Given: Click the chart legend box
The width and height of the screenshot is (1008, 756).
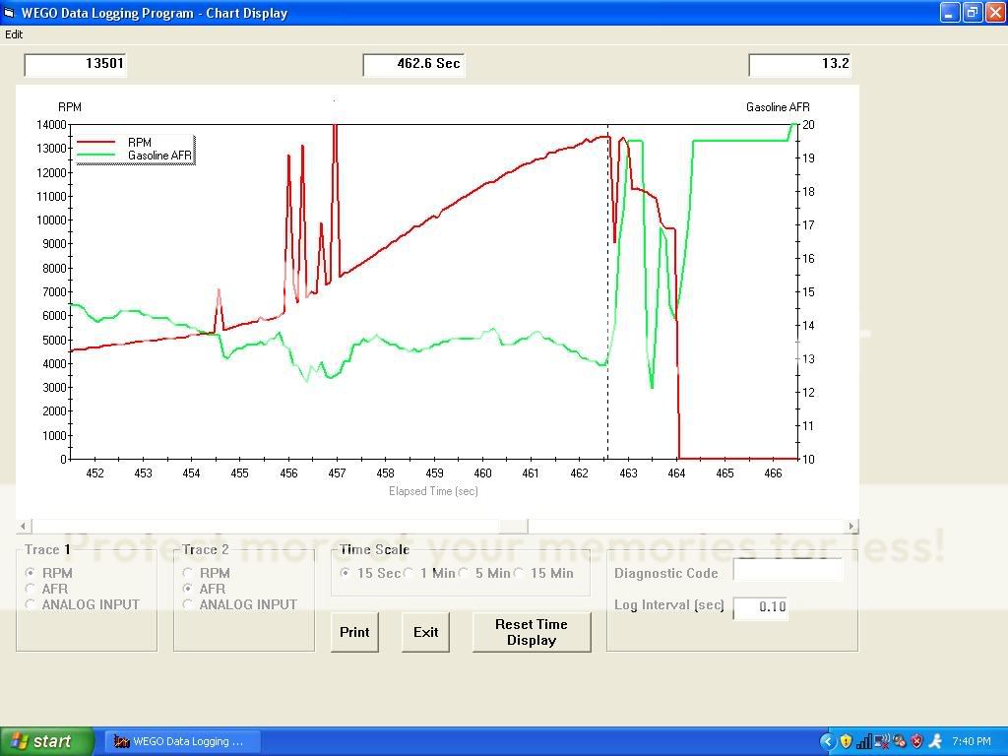Looking at the screenshot, I should pos(135,150).
